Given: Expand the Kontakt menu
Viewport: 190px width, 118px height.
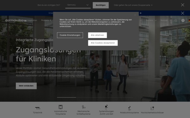Looking at the screenshot, I should tap(164, 20).
